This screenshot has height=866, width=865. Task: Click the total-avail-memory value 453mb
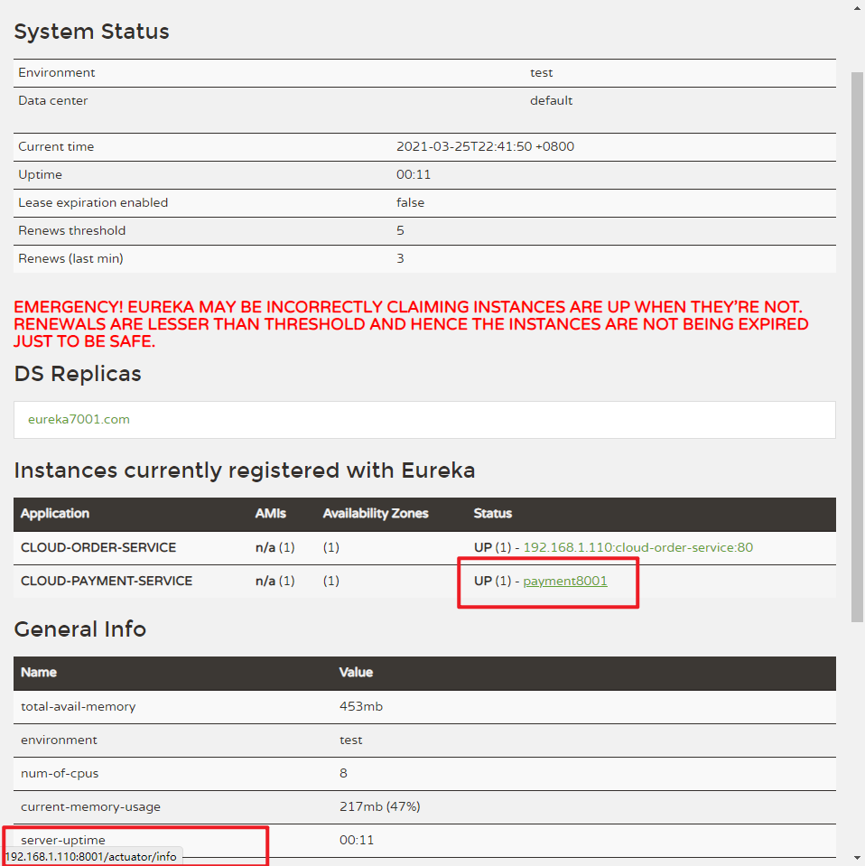(x=361, y=706)
